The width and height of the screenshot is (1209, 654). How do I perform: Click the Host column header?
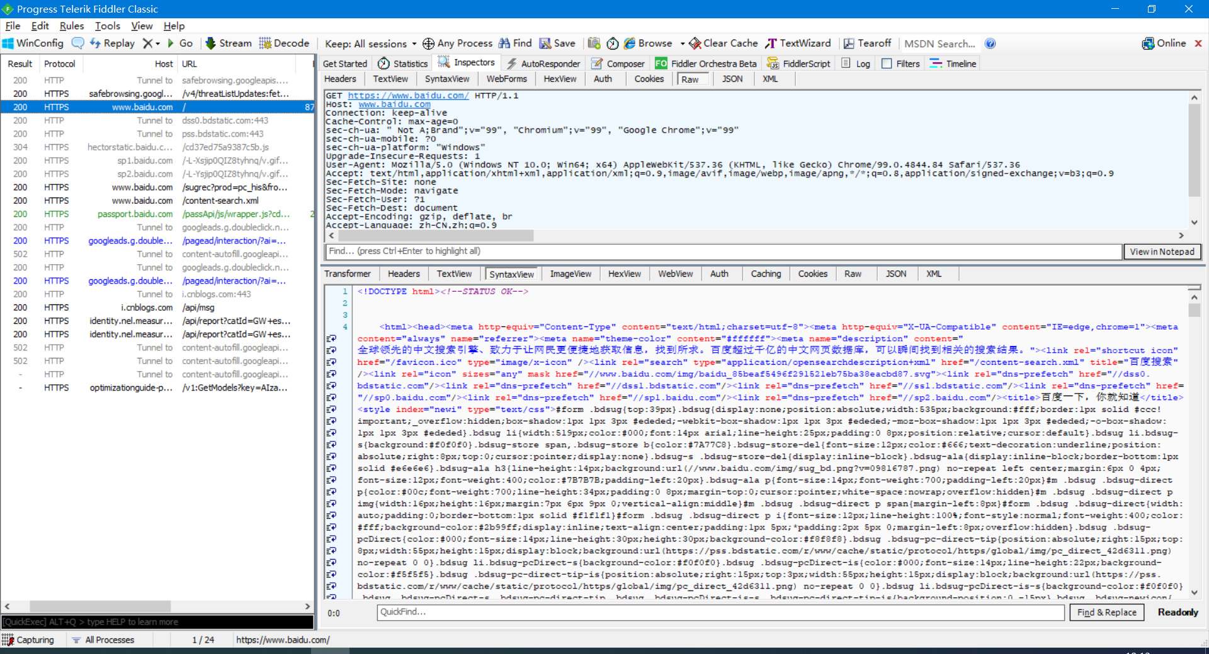point(129,64)
